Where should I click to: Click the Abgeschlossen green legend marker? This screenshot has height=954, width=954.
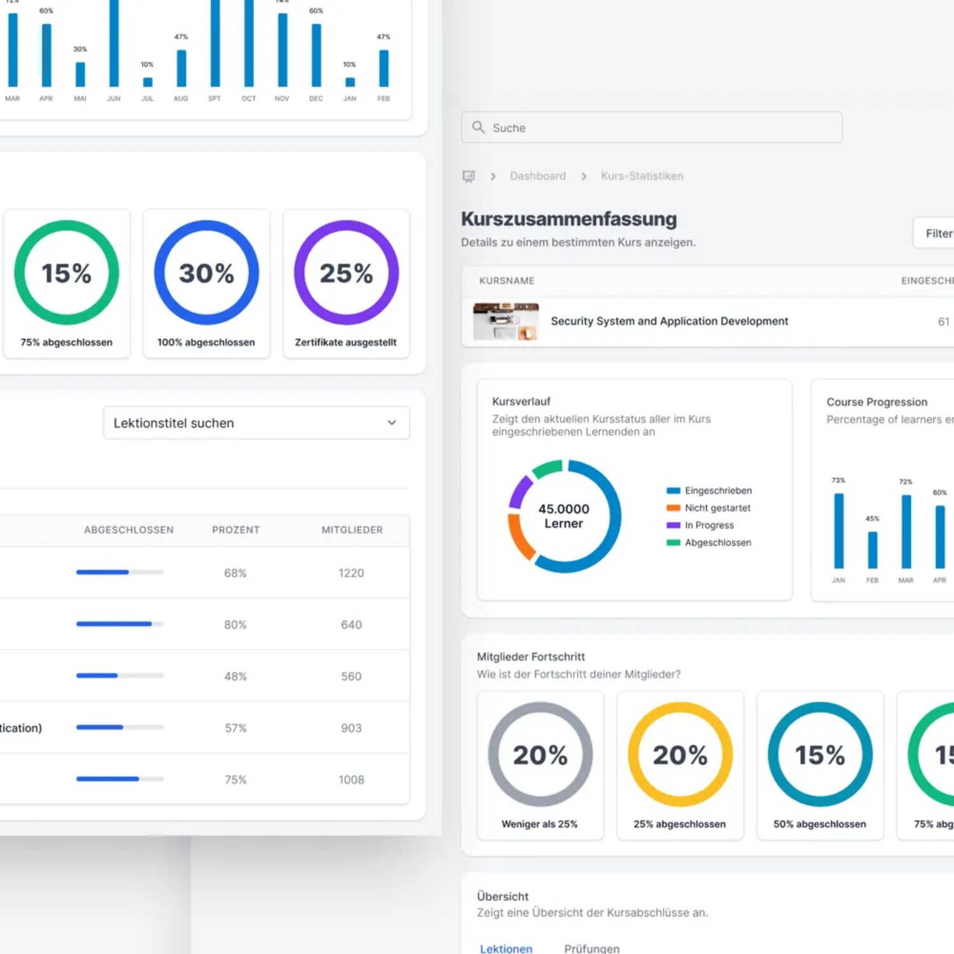pos(673,542)
